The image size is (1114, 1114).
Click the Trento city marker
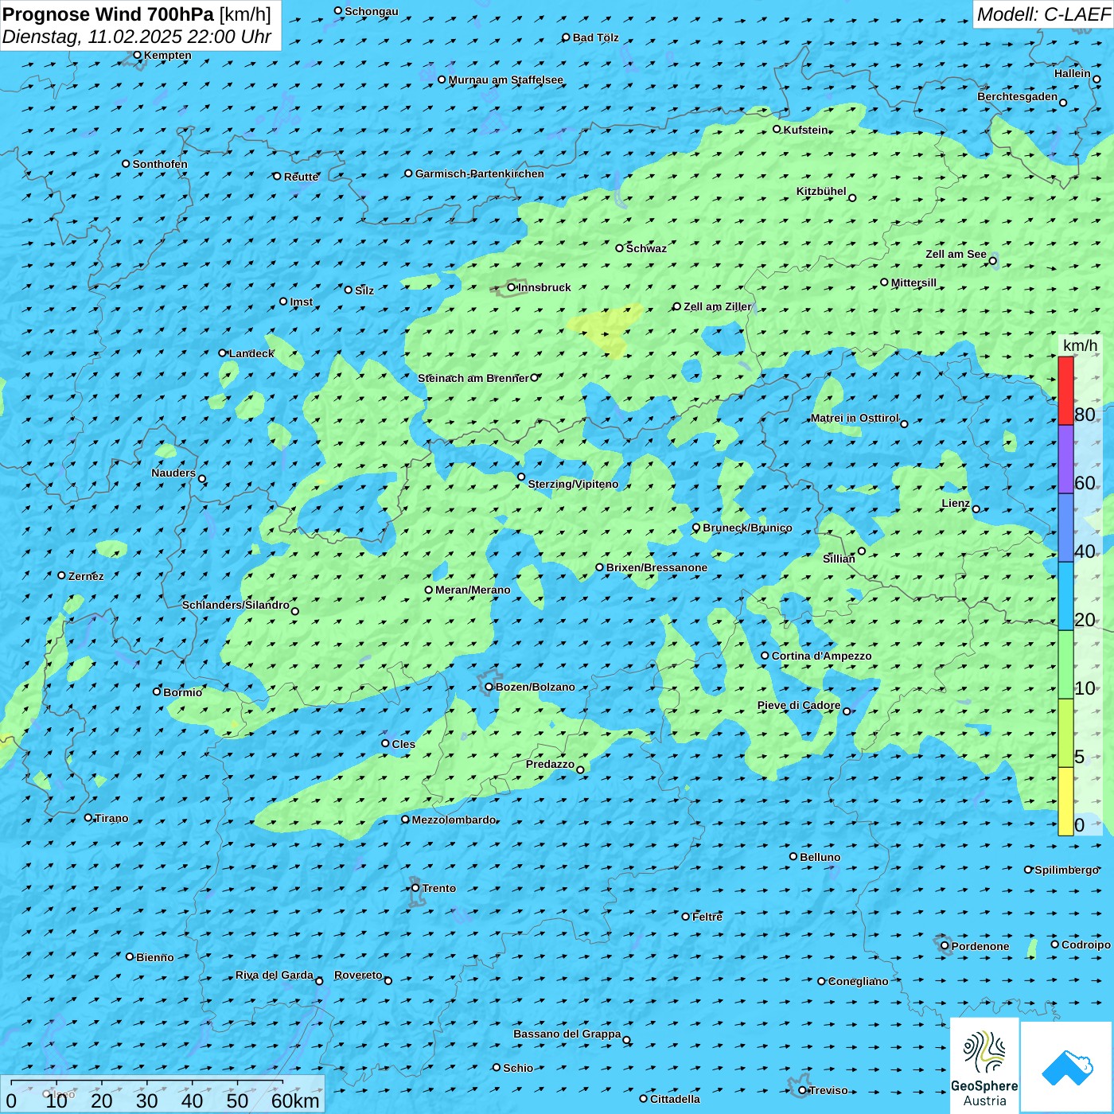point(415,888)
